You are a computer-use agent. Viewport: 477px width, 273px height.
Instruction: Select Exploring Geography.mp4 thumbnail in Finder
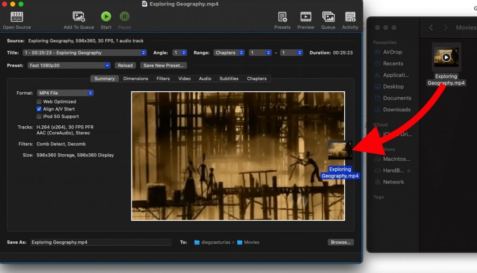446,57
